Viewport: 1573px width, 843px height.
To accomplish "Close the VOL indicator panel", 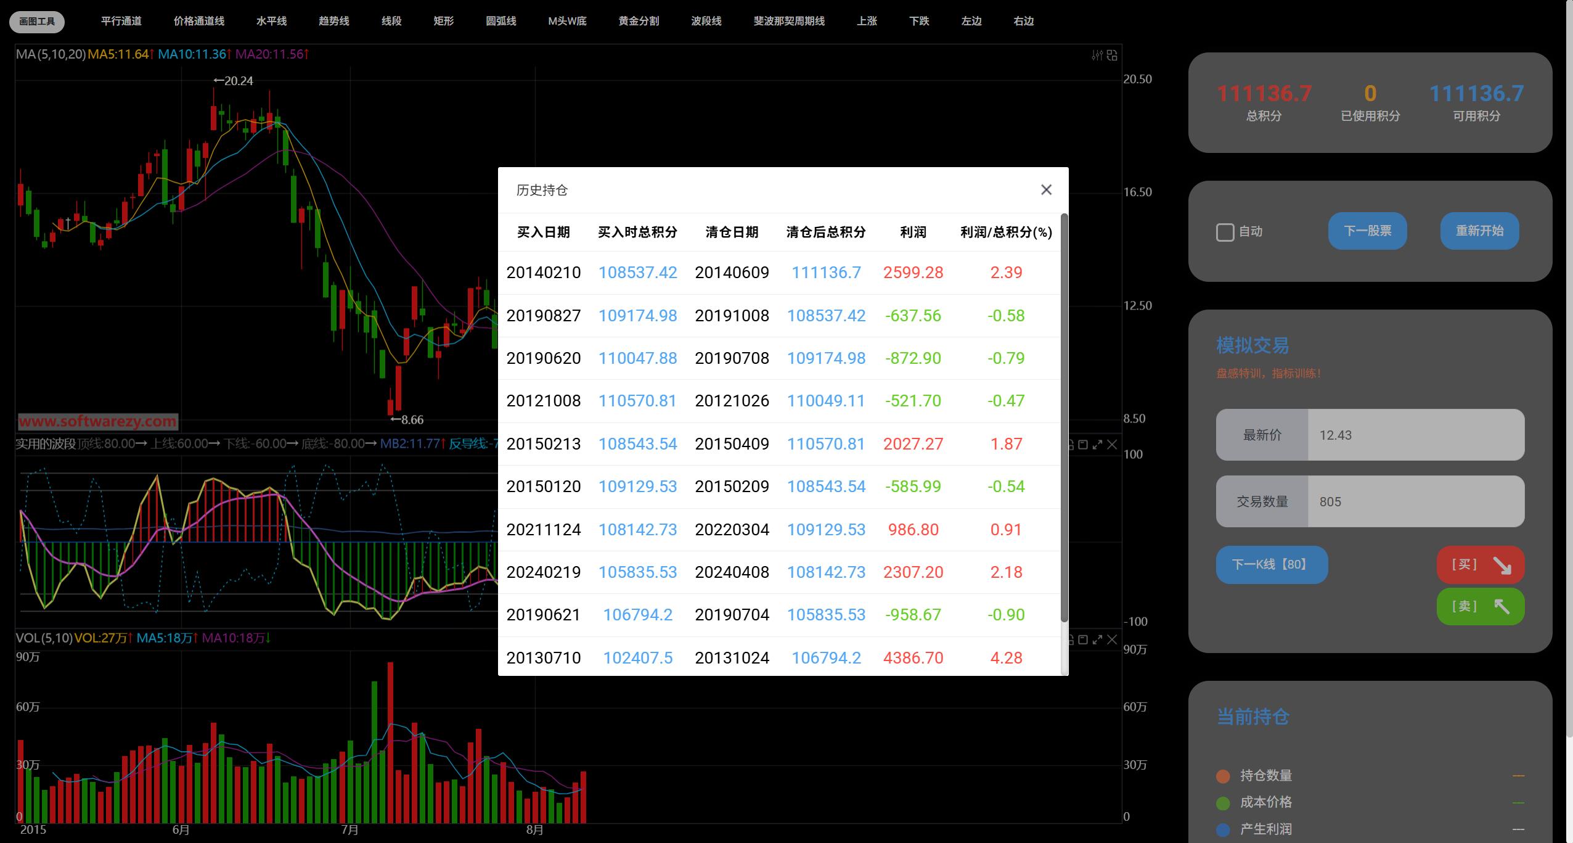I will click(1112, 639).
